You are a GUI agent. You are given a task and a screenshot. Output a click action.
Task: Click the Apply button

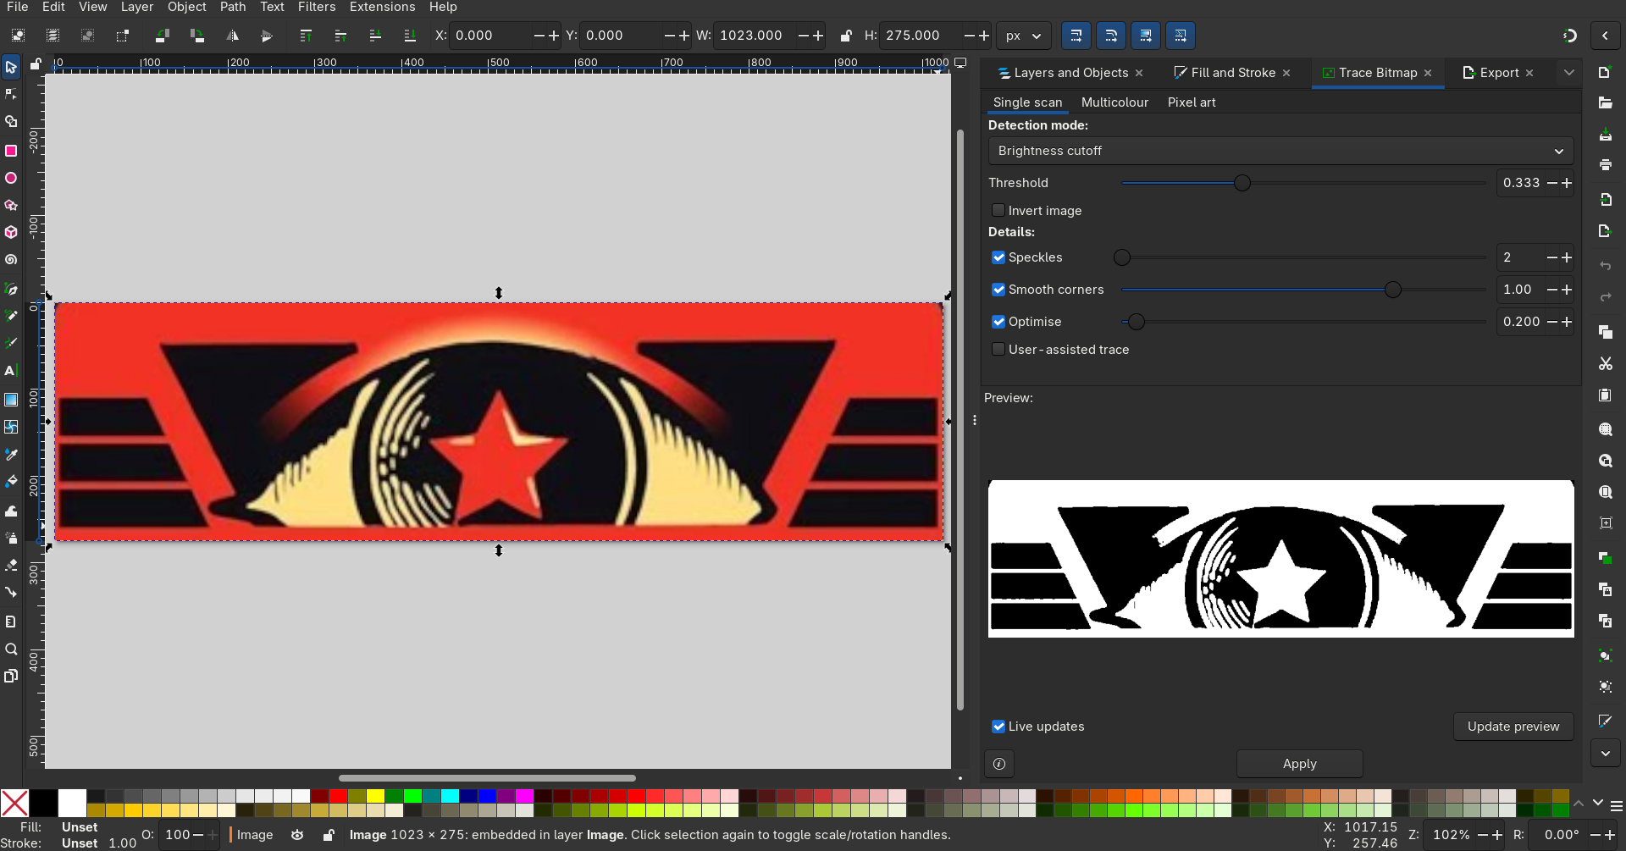click(x=1299, y=764)
